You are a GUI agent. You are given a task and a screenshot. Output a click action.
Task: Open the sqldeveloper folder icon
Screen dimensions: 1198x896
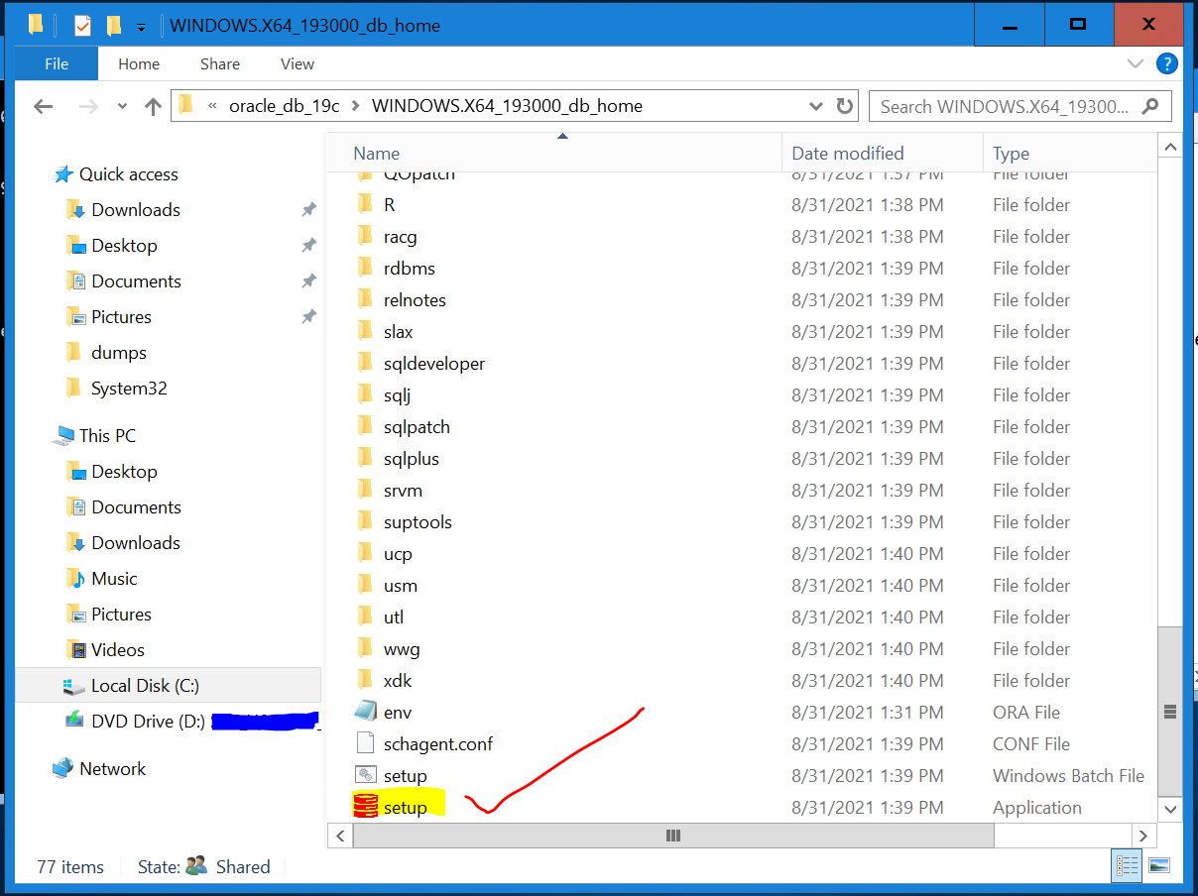[366, 363]
